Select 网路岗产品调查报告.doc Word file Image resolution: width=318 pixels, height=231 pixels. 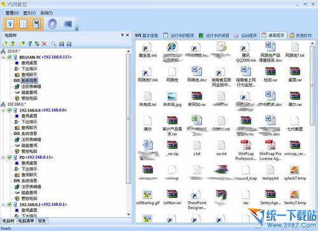(271, 52)
